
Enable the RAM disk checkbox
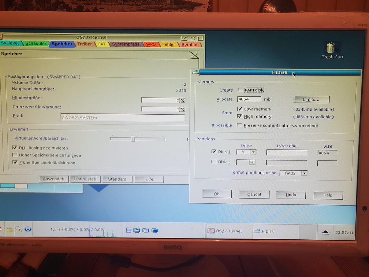[240, 90]
